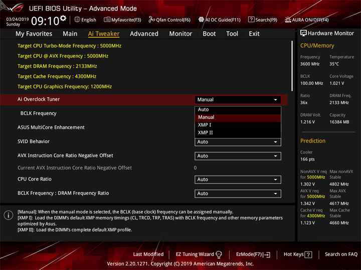
Task: Click Target CPU @ AVX Frequency text
Action: [x=63, y=56]
